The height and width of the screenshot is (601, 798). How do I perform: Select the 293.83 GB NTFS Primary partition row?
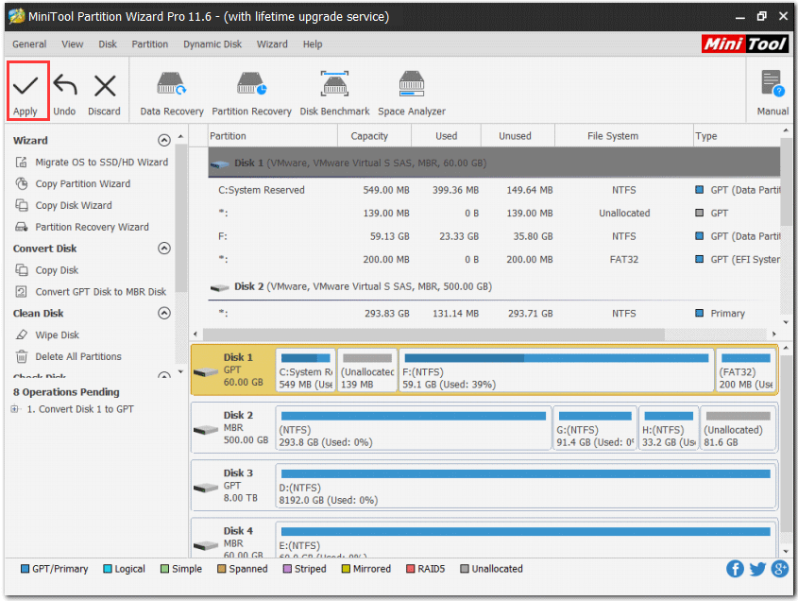494,313
